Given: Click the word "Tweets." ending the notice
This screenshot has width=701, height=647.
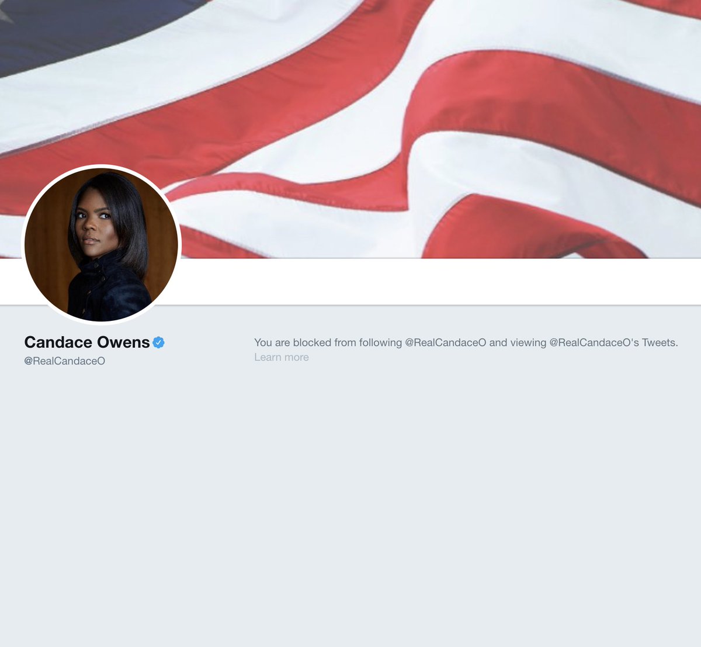Looking at the screenshot, I should click(x=660, y=342).
